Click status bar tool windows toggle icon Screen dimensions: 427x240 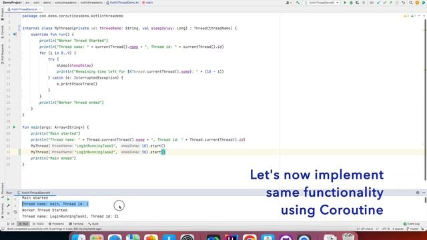[3, 229]
